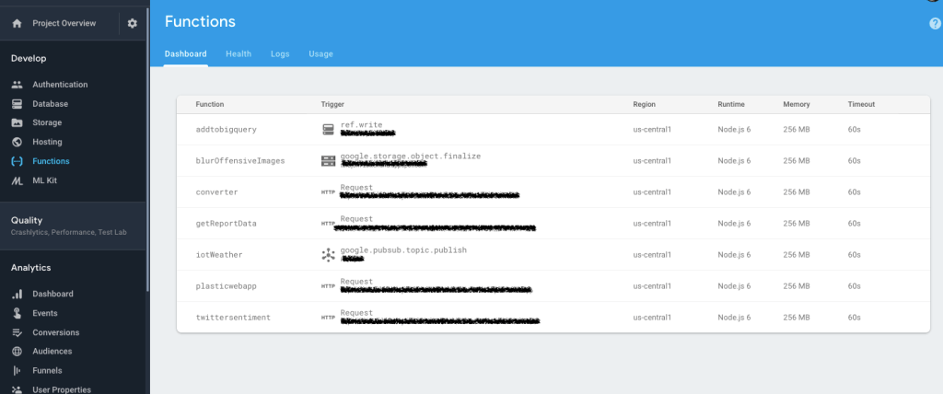This screenshot has height=394, width=943.
Task: Click the Database icon in sidebar
Action: pos(17,104)
